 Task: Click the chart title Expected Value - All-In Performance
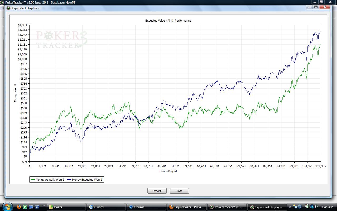[168, 21]
